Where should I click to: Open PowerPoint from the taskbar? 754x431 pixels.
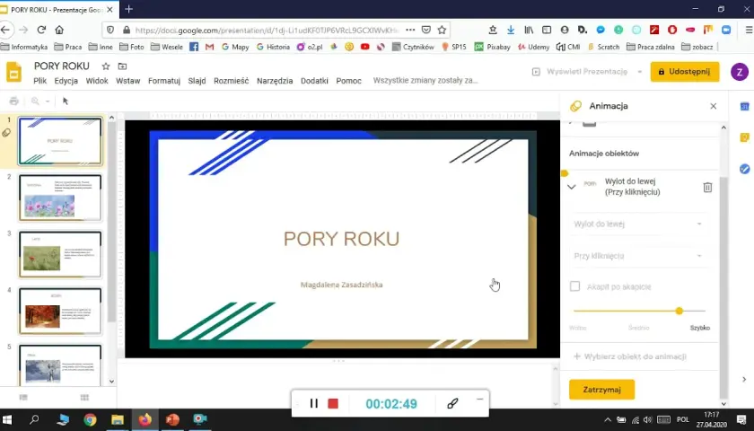pos(172,419)
